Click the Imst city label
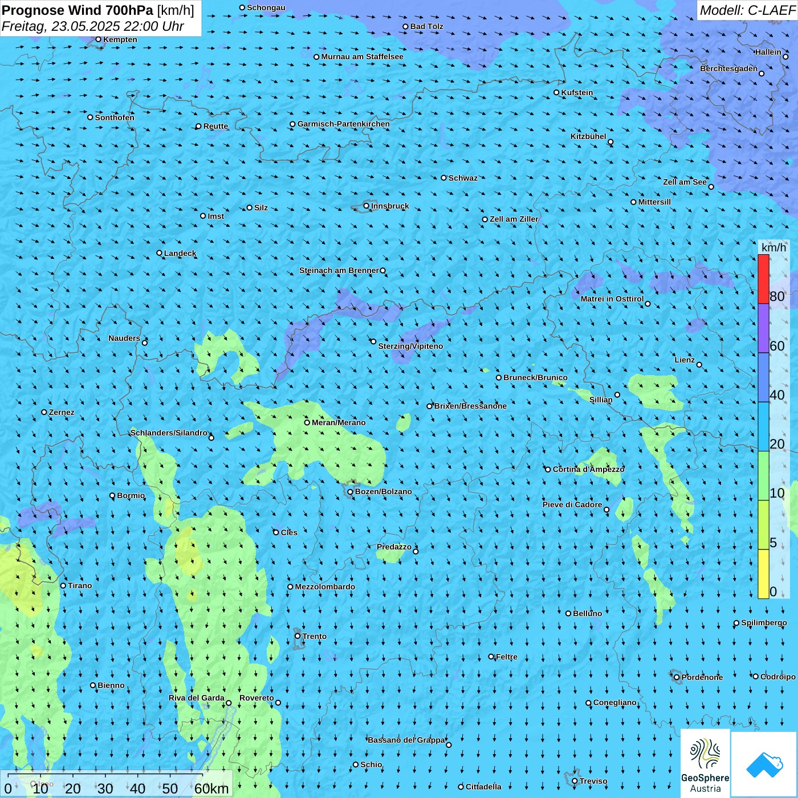798x798 pixels. click(216, 216)
